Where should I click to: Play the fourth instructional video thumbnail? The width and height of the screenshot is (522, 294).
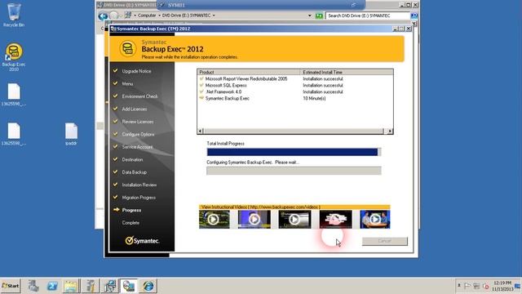coord(335,220)
